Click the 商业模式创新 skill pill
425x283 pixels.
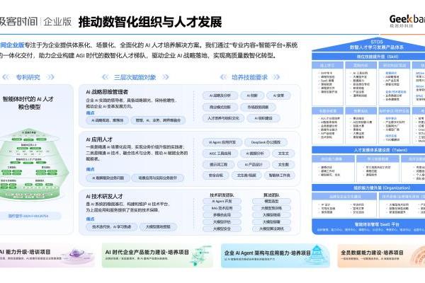point(220,107)
